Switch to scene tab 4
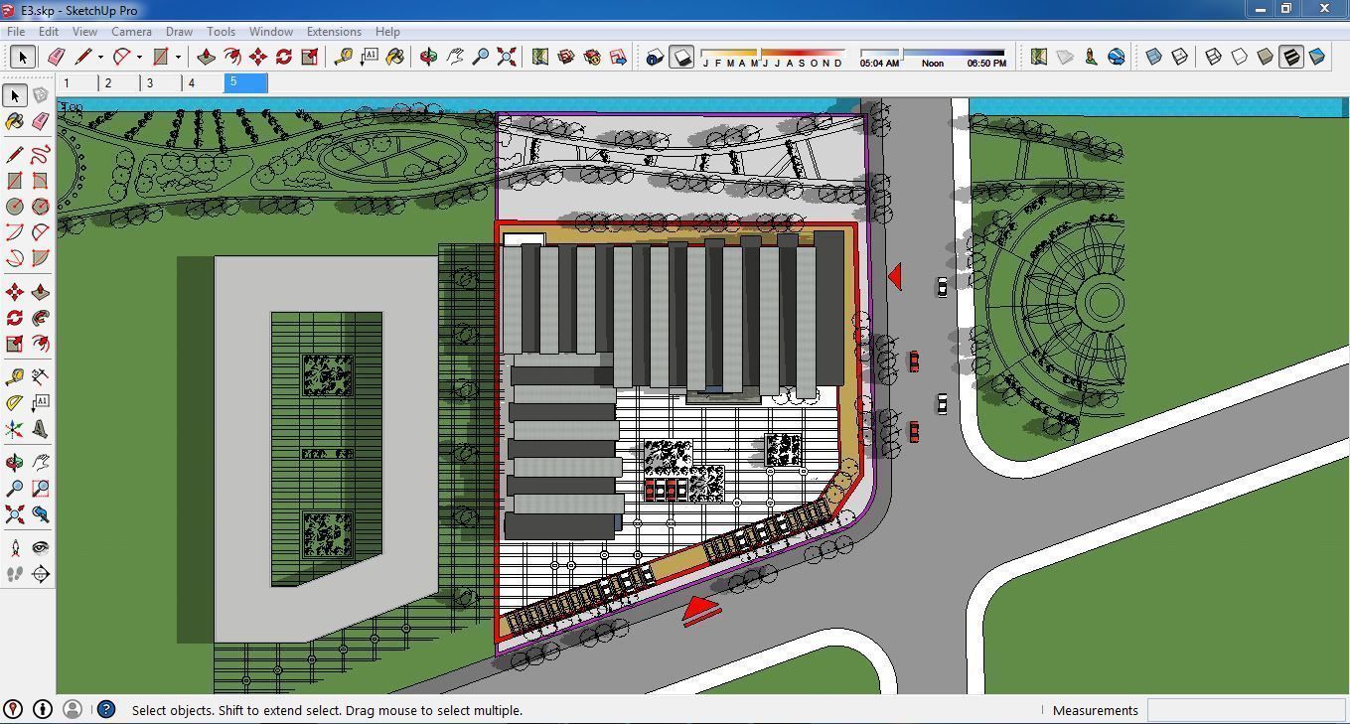The width and height of the screenshot is (1350, 724). tap(203, 83)
